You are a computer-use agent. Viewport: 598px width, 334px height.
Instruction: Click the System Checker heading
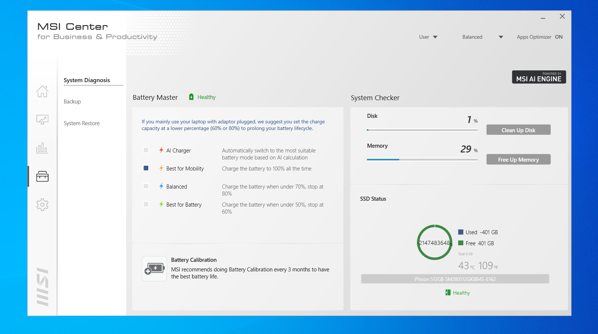pyautogui.click(x=375, y=98)
